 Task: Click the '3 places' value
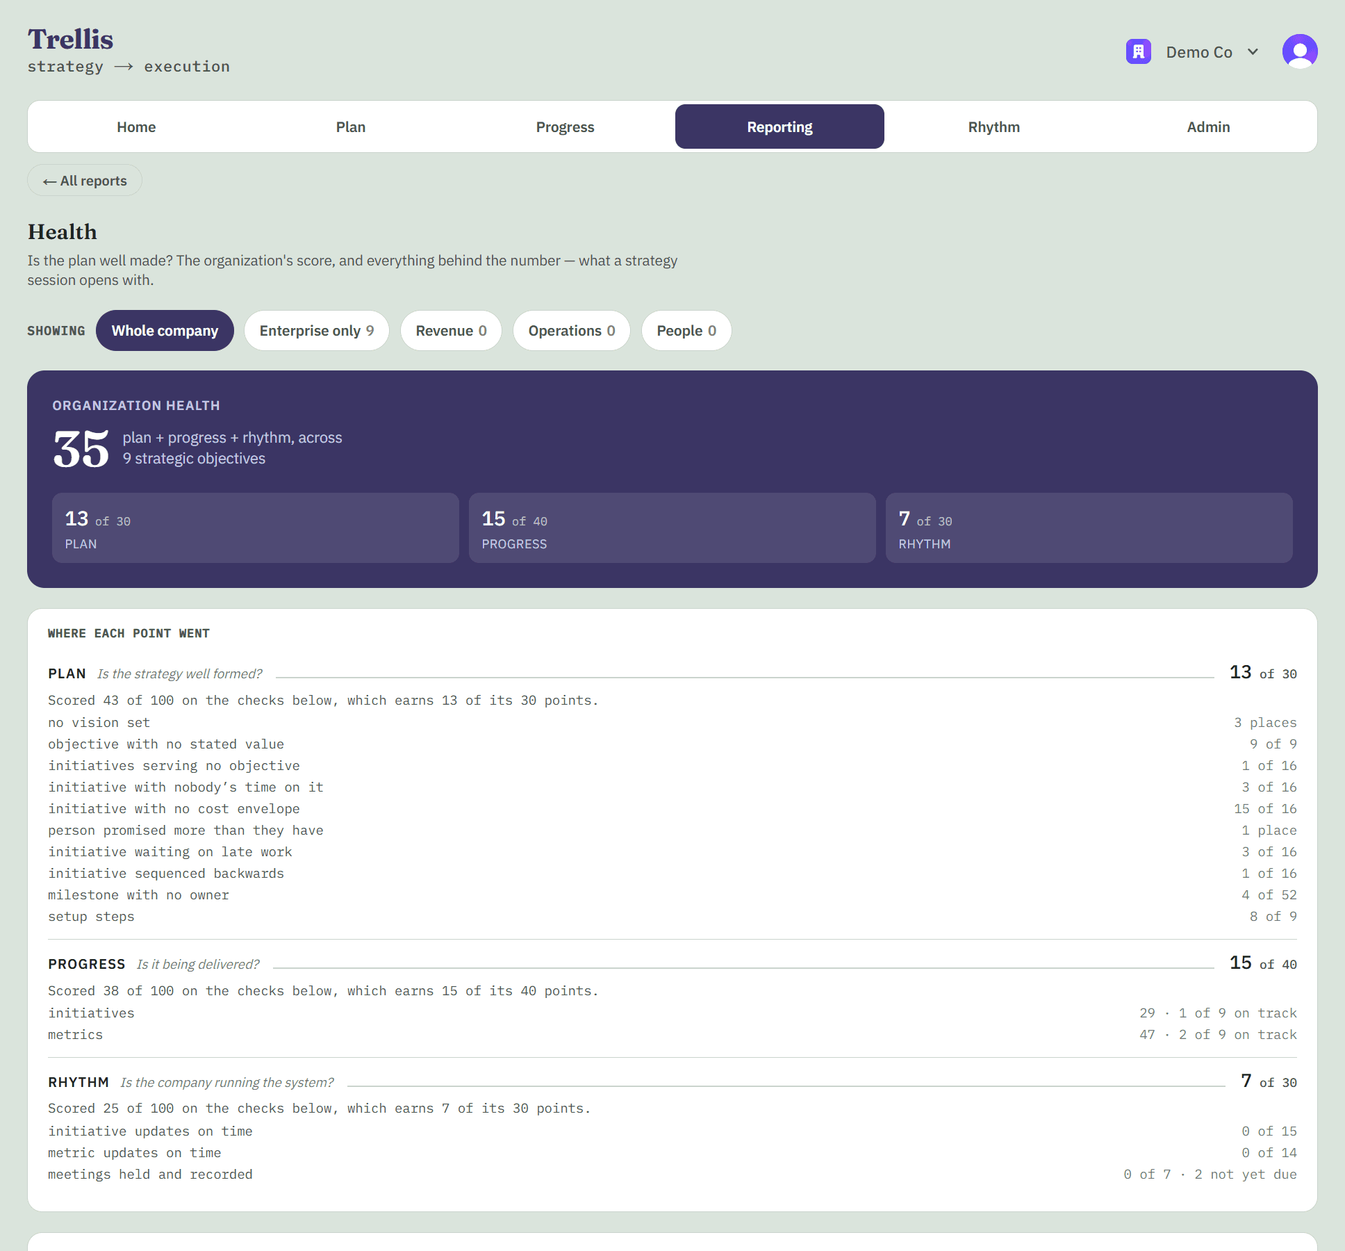pyautogui.click(x=1265, y=723)
